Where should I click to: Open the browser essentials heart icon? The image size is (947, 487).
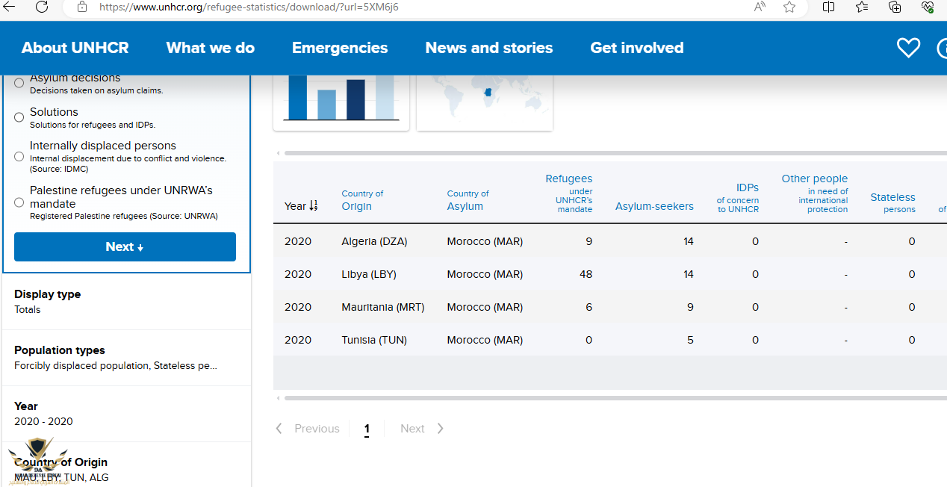pyautogui.click(x=928, y=7)
